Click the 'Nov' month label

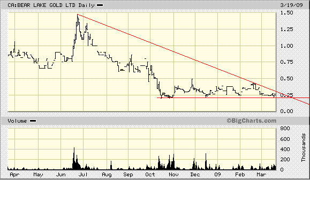pyautogui.click(x=174, y=175)
